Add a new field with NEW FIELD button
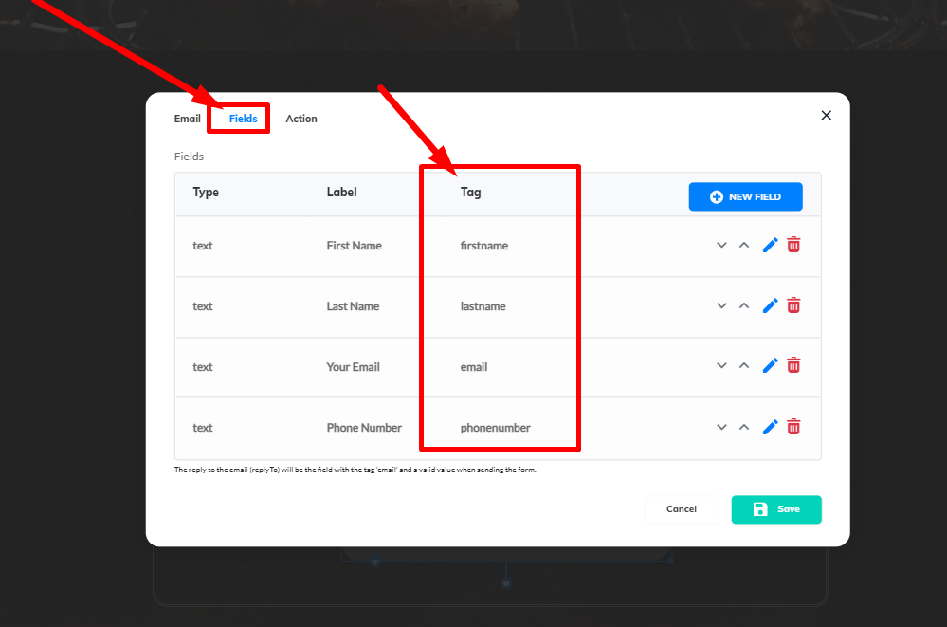The image size is (947, 627). click(x=745, y=196)
